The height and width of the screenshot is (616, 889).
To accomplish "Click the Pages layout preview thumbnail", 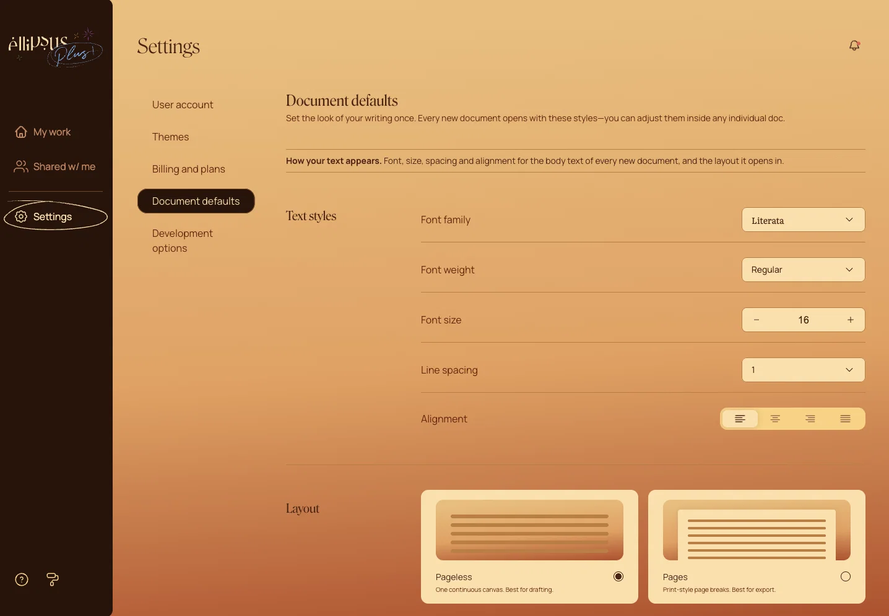I will pos(757,530).
